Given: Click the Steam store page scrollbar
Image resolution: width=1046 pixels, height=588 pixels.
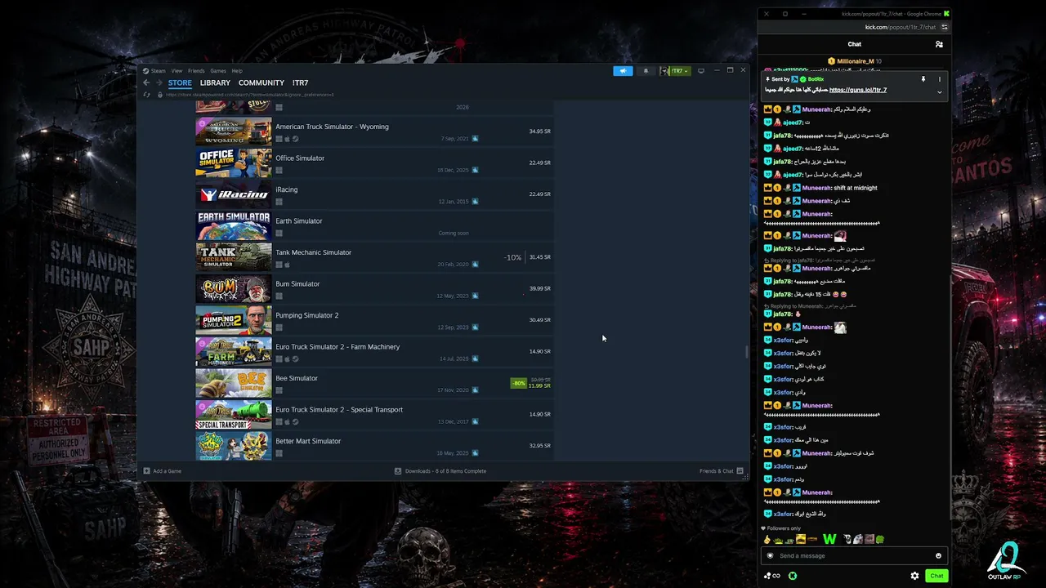Looking at the screenshot, I should pos(746,351).
